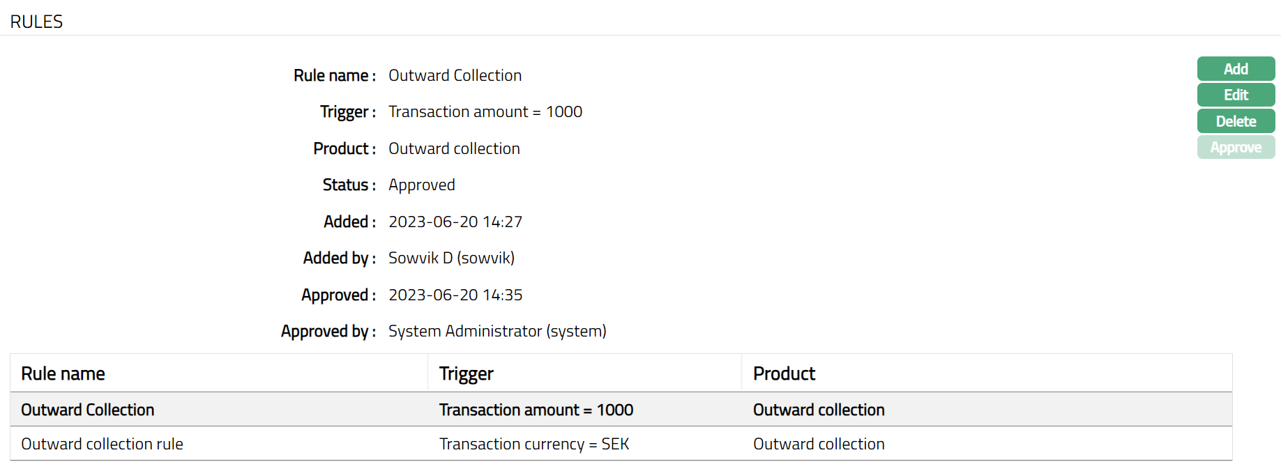Click the Approved by System Administrator value
This screenshot has height=471, width=1281.
(x=497, y=331)
